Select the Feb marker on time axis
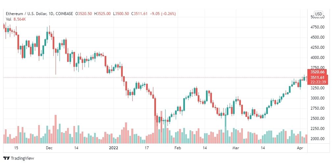 [178, 148]
